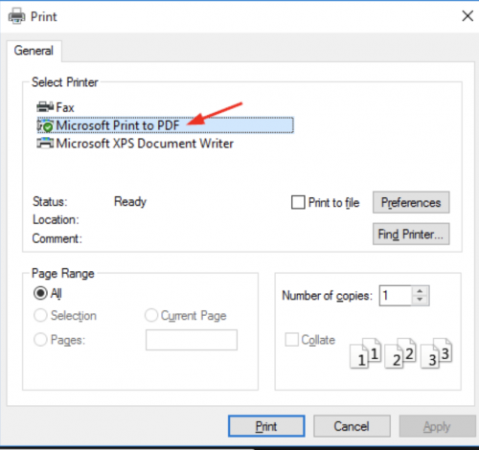479x450 pixels.
Task: Decrease number of copies with down arrow
Action: [x=420, y=300]
